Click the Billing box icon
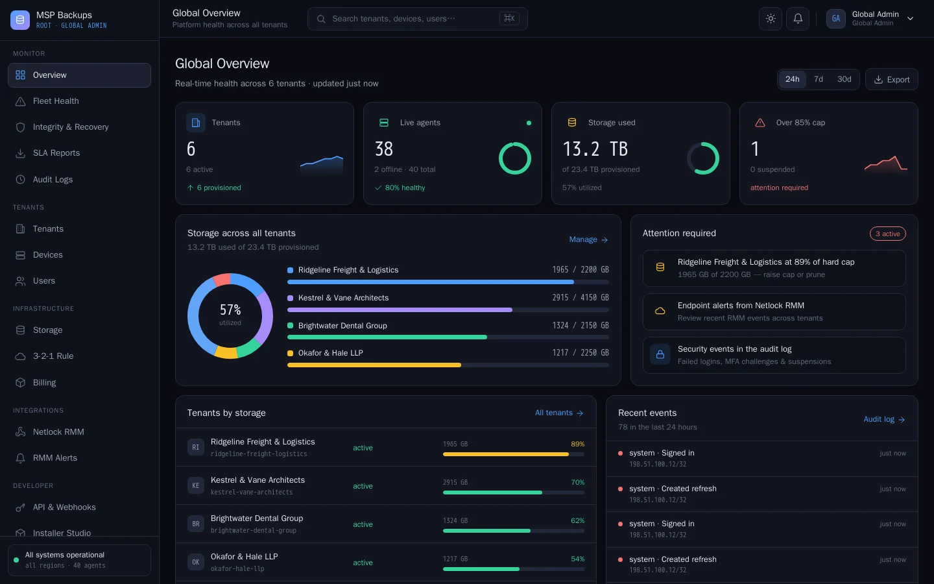Image resolution: width=934 pixels, height=584 pixels. [x=20, y=383]
